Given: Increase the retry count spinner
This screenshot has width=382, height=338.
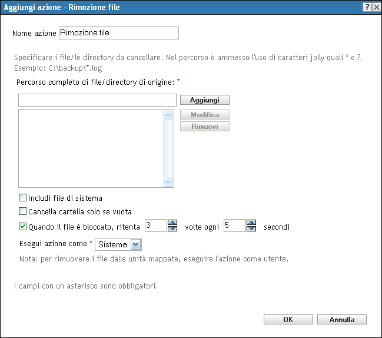Looking at the screenshot, I should coord(172,223).
